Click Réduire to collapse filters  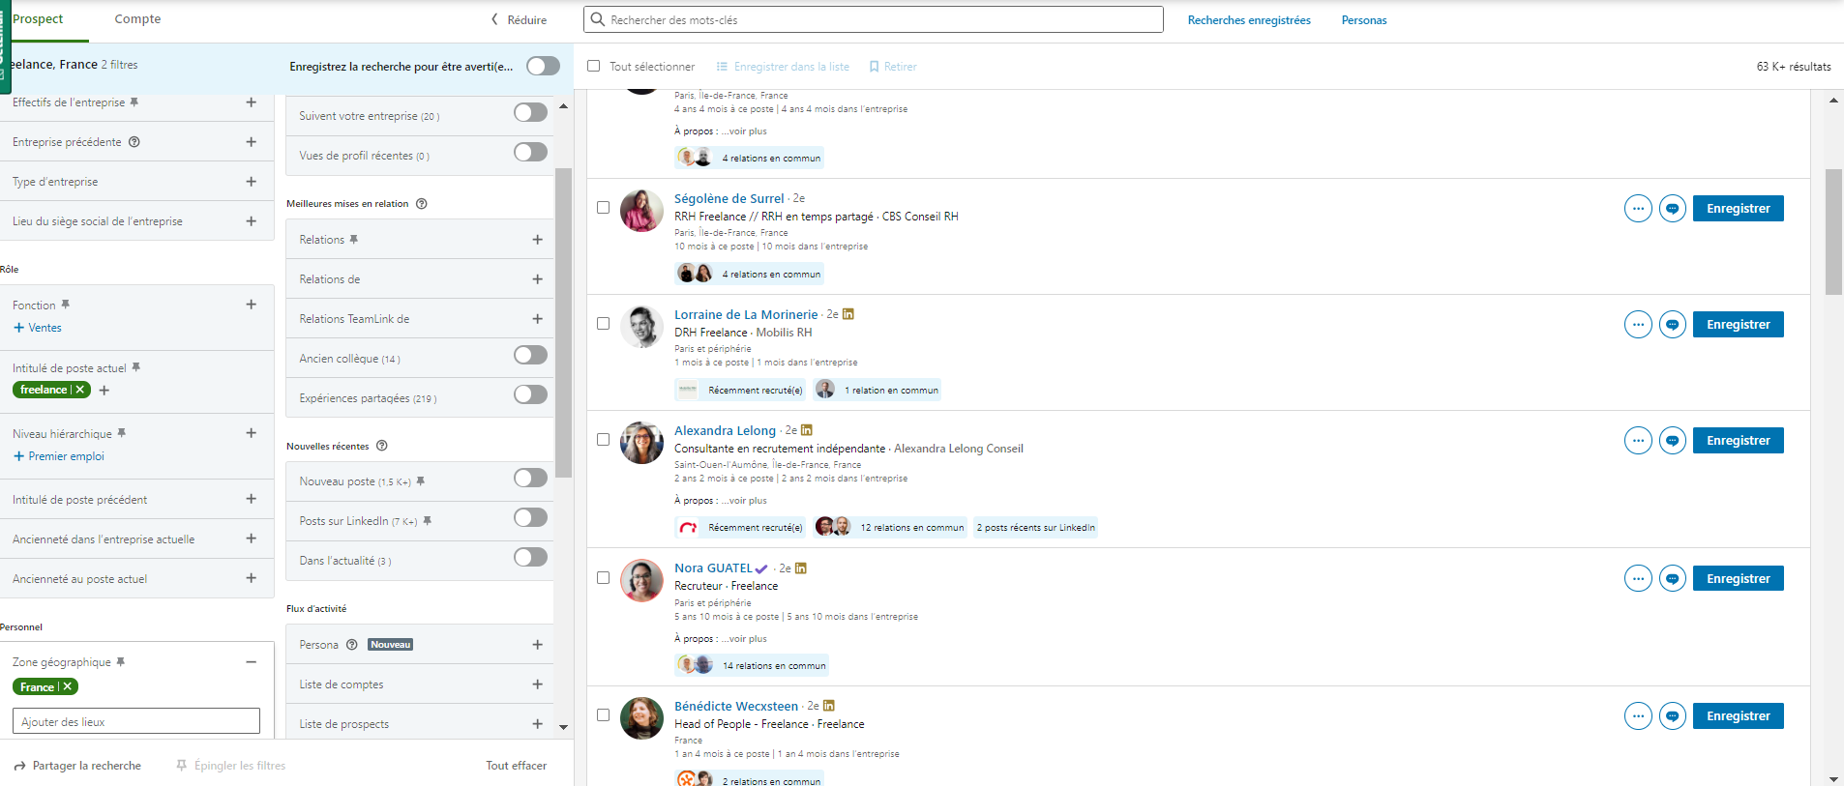point(519,19)
